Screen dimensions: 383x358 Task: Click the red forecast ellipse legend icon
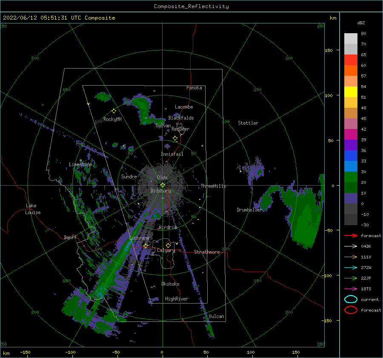point(351,310)
